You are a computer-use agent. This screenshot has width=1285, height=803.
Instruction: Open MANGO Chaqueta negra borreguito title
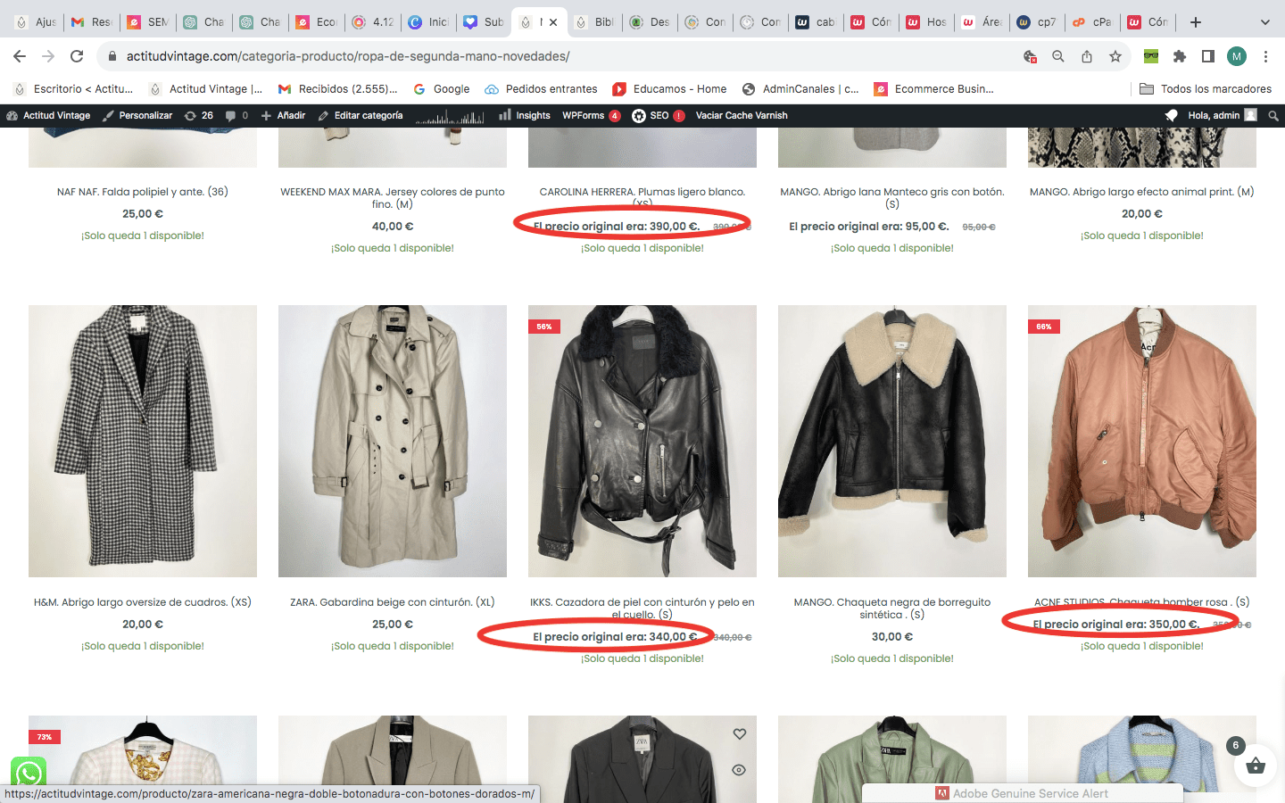(x=892, y=608)
